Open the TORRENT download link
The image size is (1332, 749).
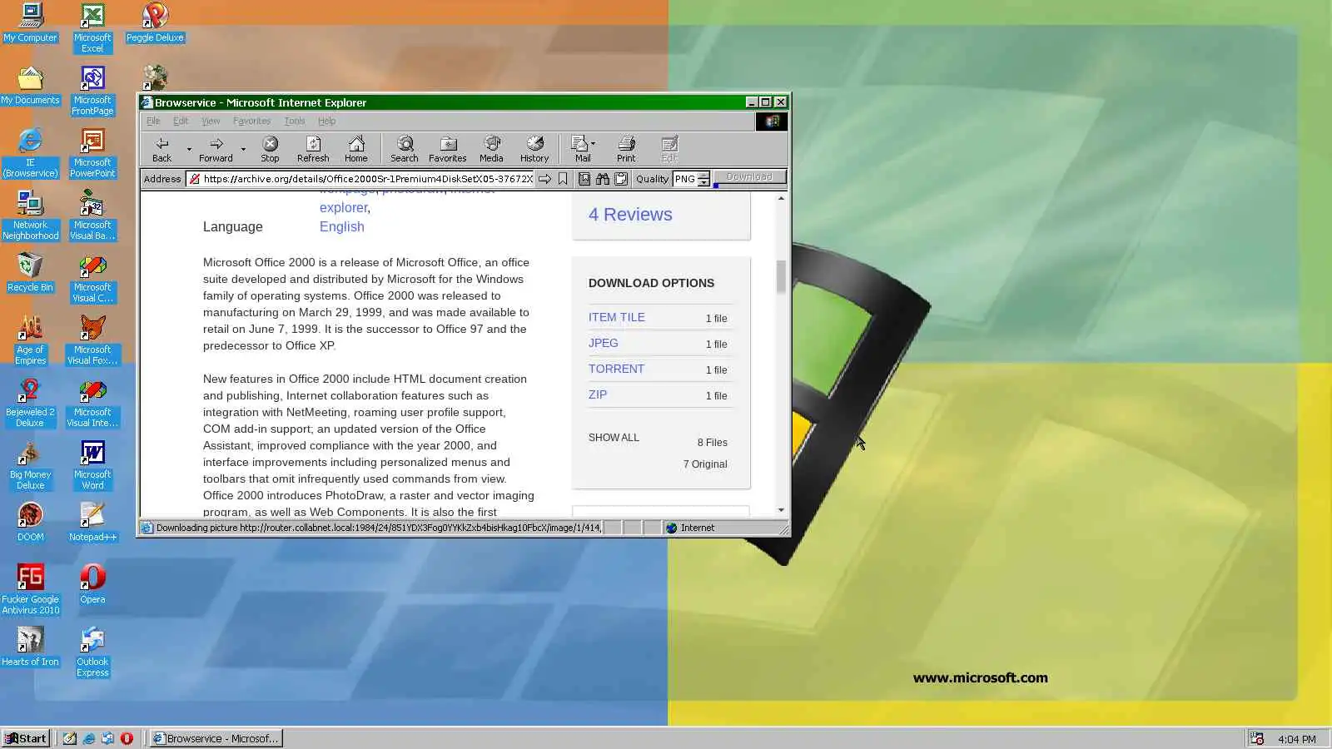616,369
